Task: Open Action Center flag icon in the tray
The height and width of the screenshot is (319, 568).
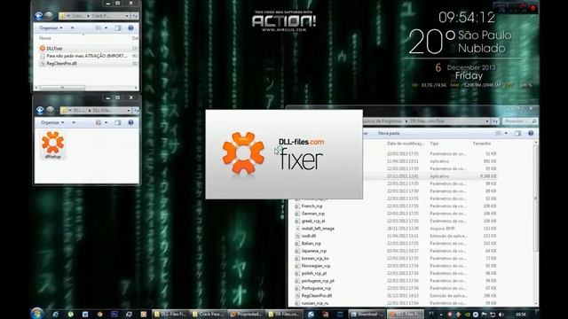Action: click(484, 315)
